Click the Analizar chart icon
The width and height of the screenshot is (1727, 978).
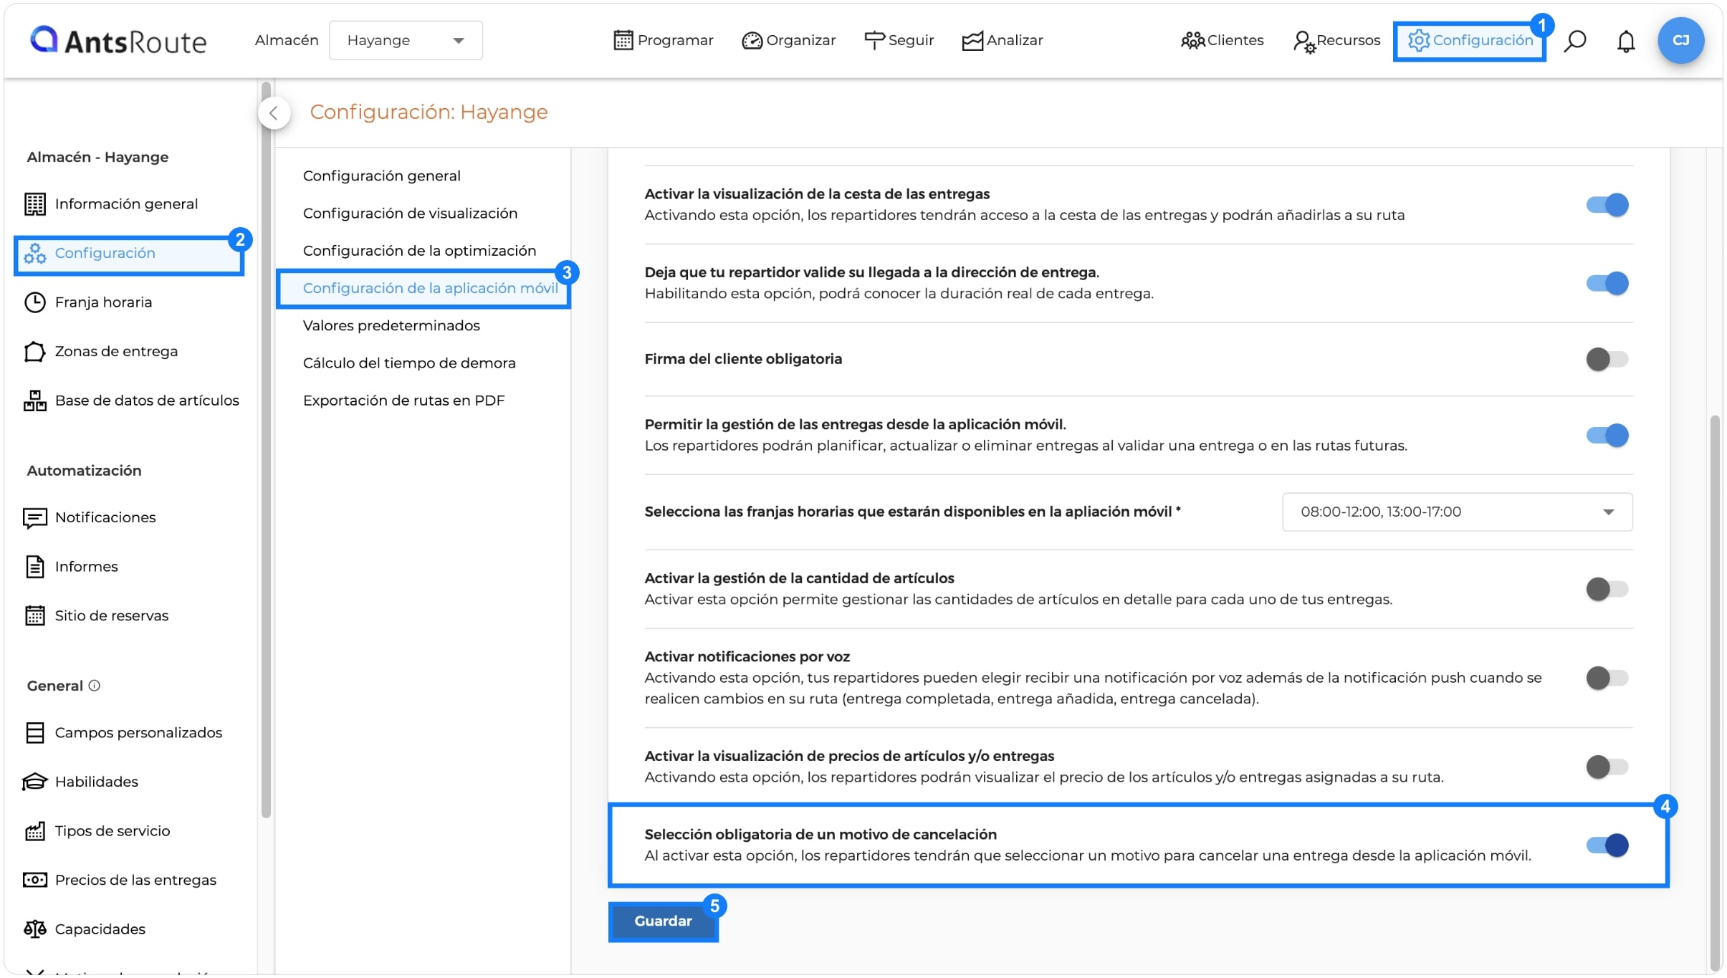(x=972, y=41)
